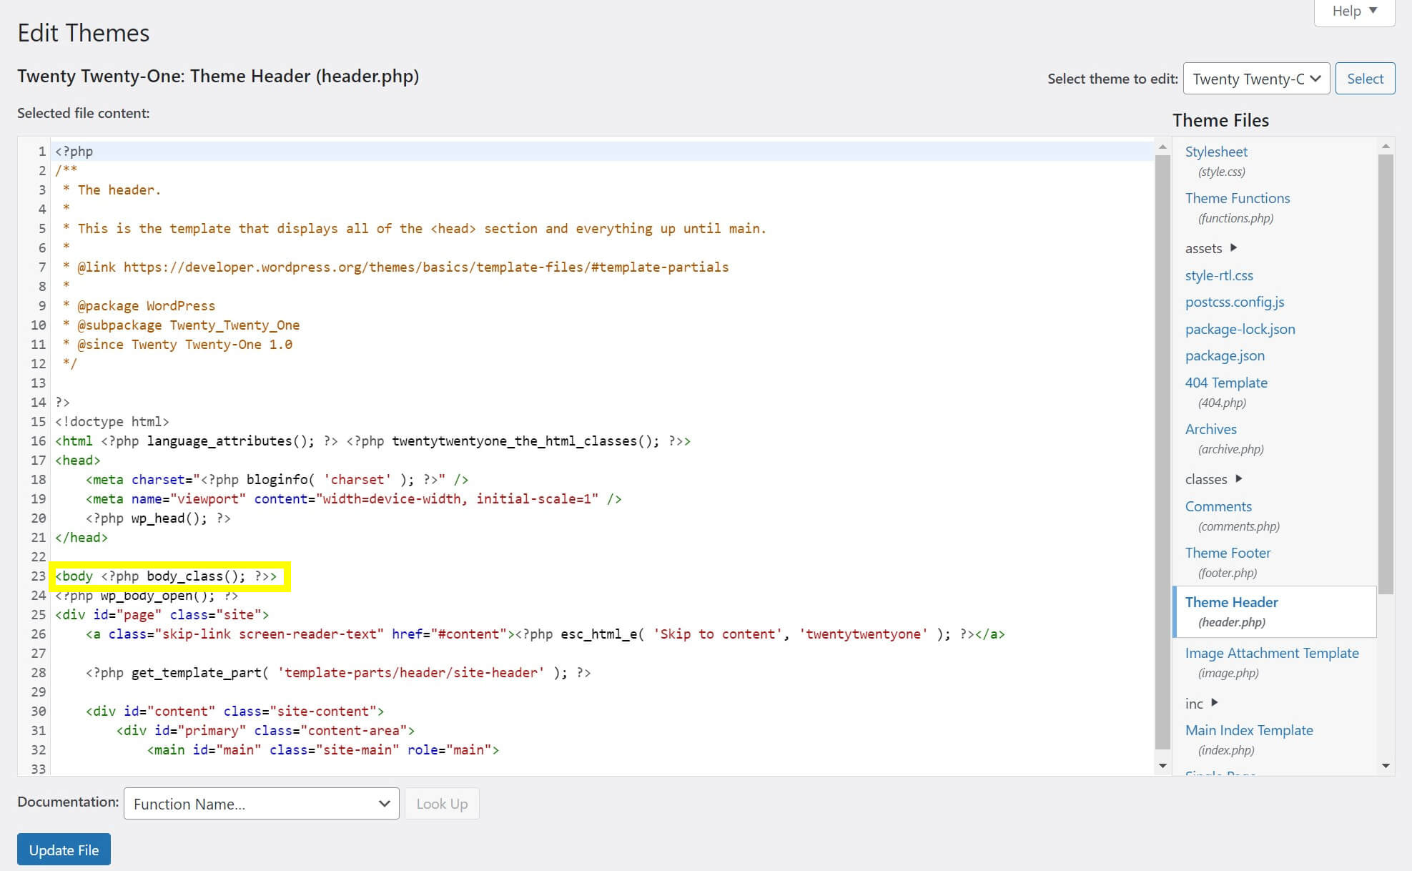
Task: Open the 404 Template file
Action: coord(1226,383)
